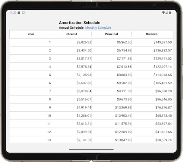Image resolution: width=183 pixels, height=162 pixels.
Task: Click the Year column header
Action: coord(31,34)
